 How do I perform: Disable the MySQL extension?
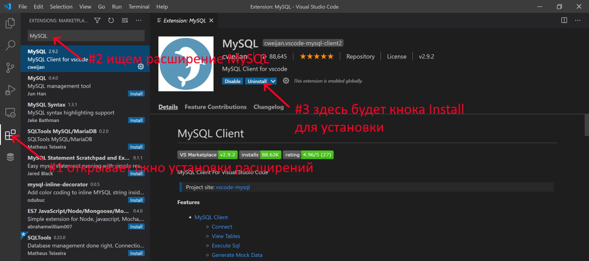[232, 81]
